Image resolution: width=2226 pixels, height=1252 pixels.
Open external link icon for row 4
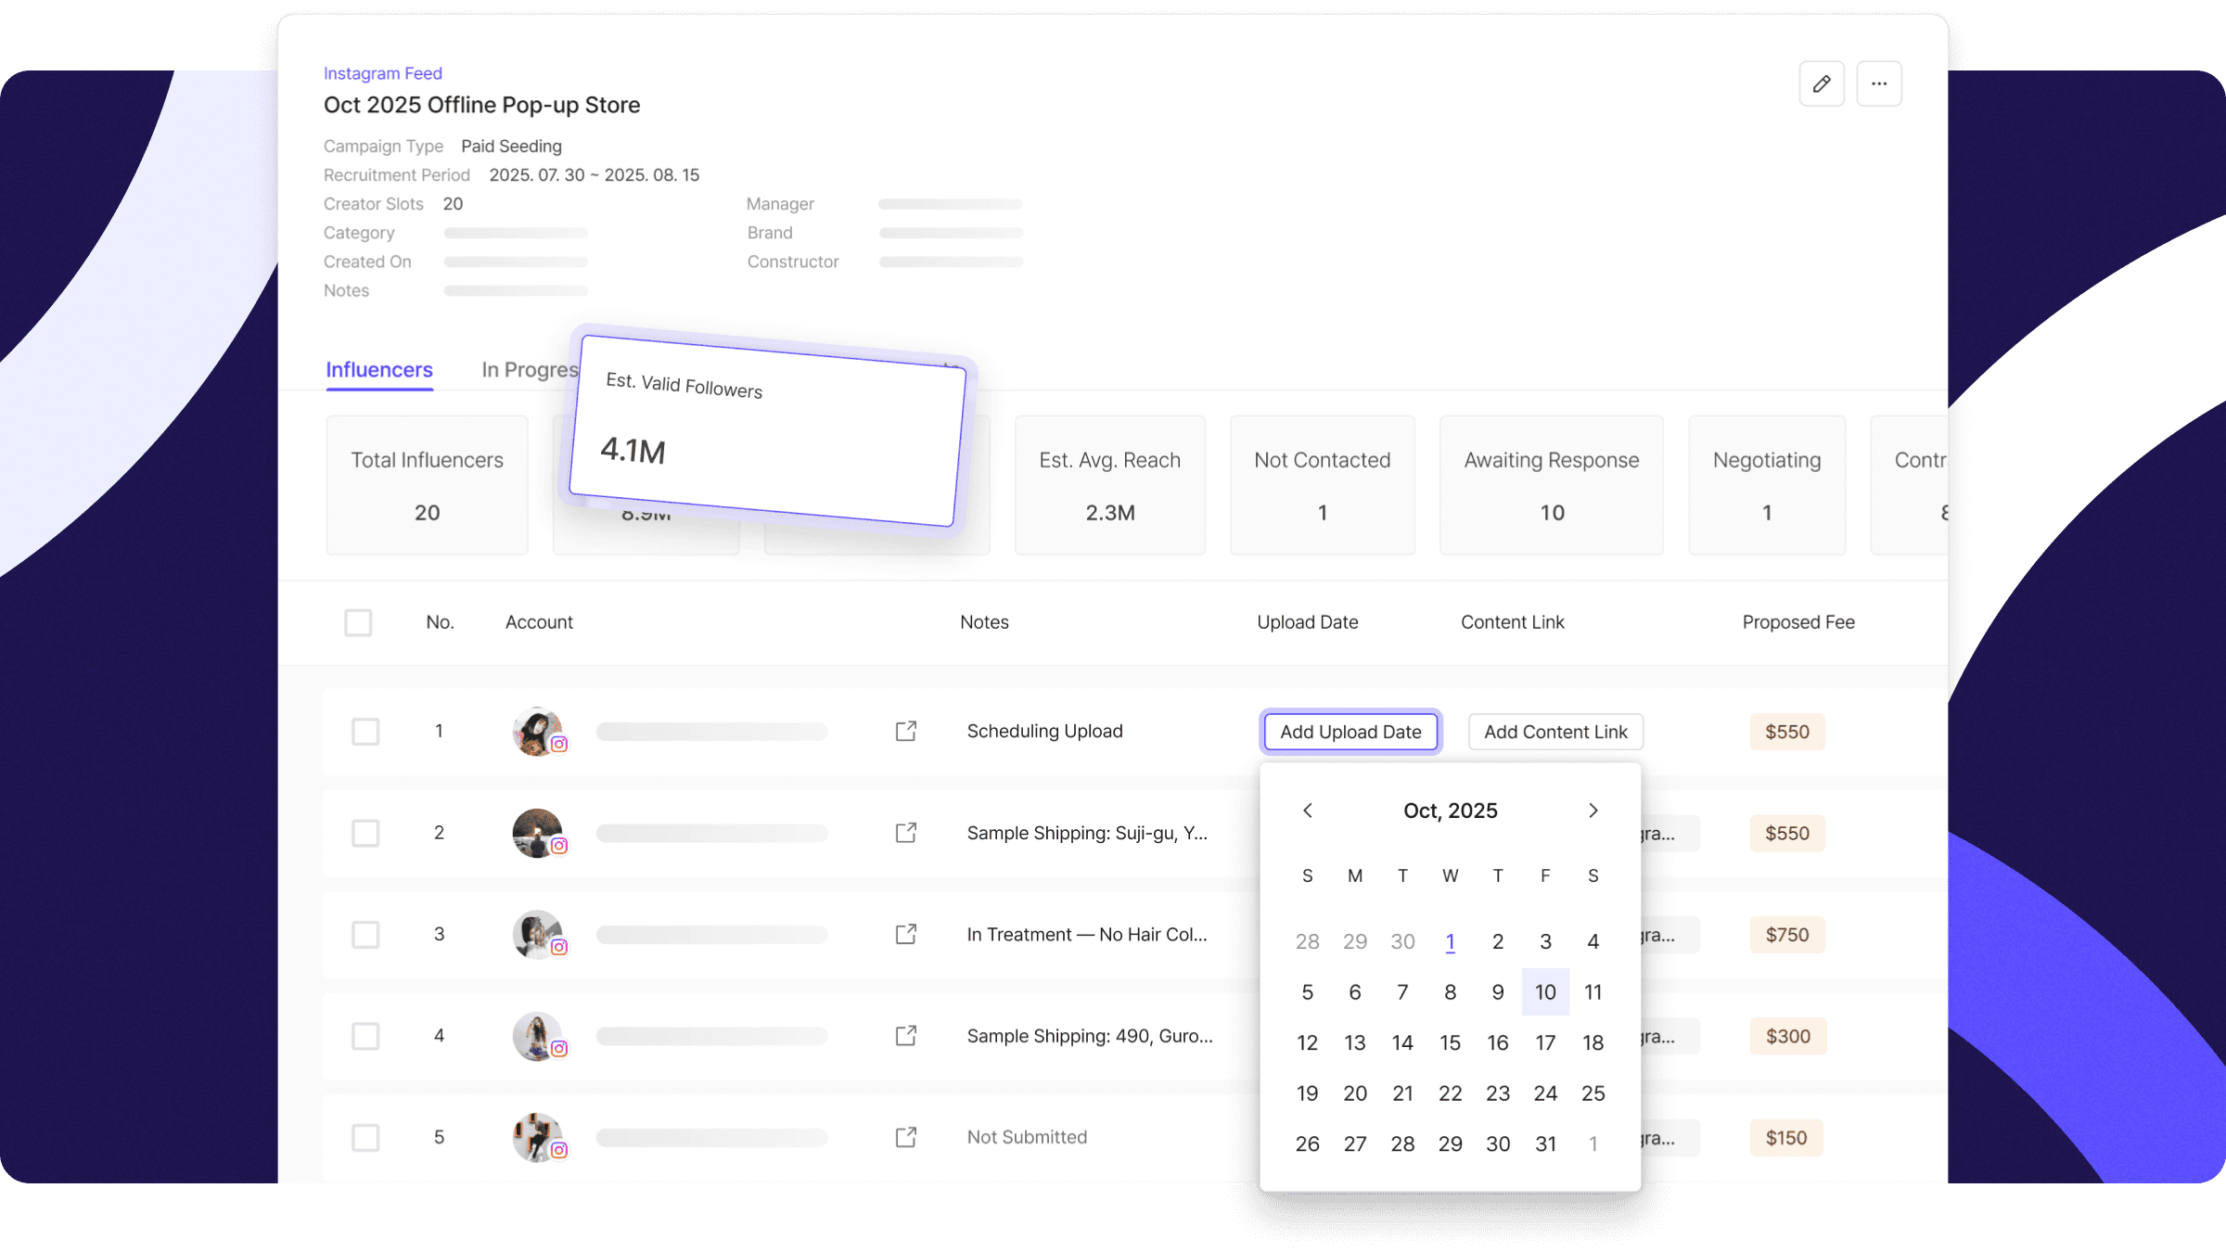click(906, 1036)
